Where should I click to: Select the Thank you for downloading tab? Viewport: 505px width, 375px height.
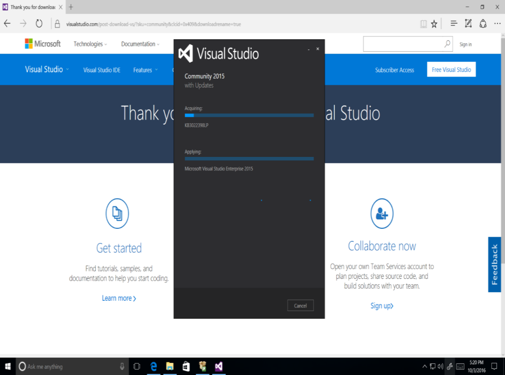(32, 7)
